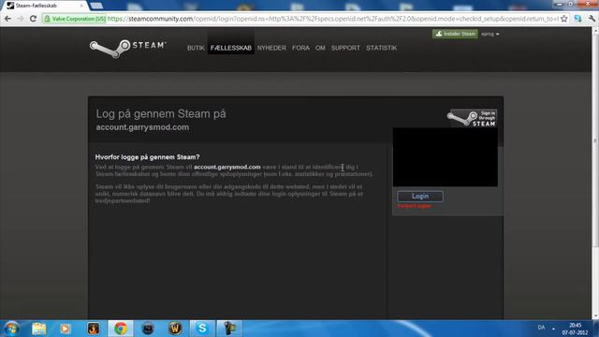
Task: Show hidden system tray icons arrow
Action: [553, 329]
